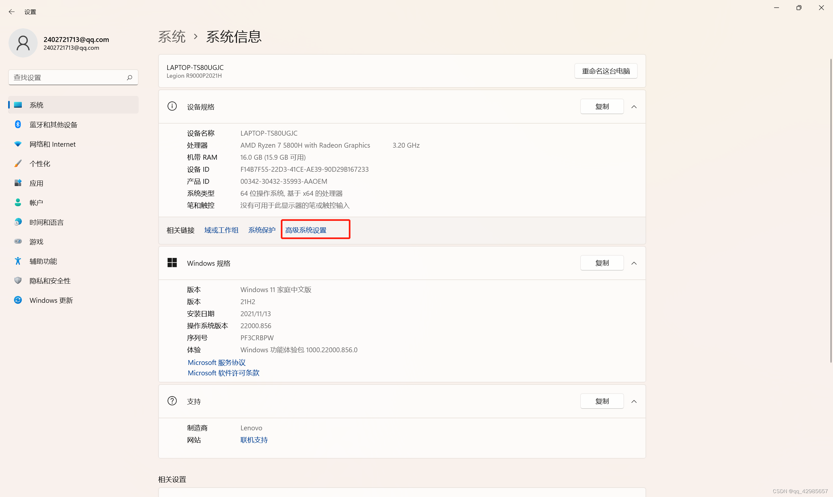833x497 pixels.
Task: Open the 联机支持 Lenovo support link
Action: pos(254,440)
